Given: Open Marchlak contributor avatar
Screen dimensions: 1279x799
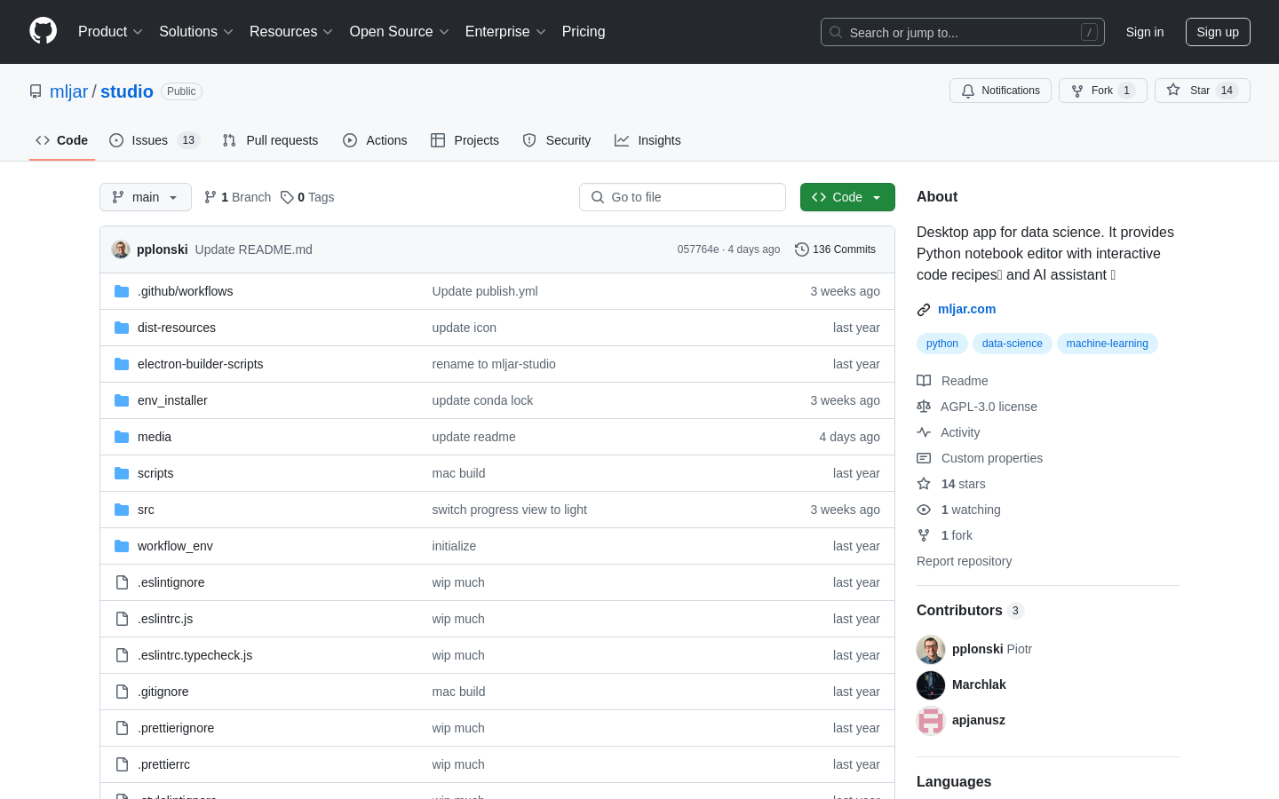Looking at the screenshot, I should pyautogui.click(x=931, y=685).
